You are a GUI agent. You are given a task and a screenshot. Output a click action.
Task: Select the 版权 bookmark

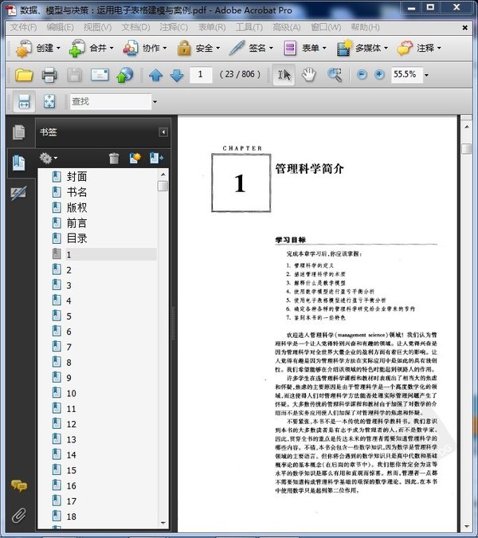pos(76,207)
